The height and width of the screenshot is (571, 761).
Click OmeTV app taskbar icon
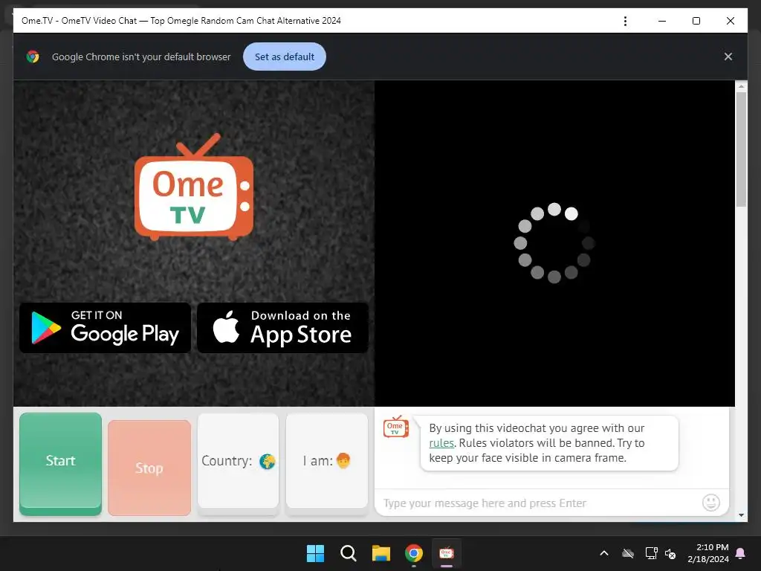(447, 553)
